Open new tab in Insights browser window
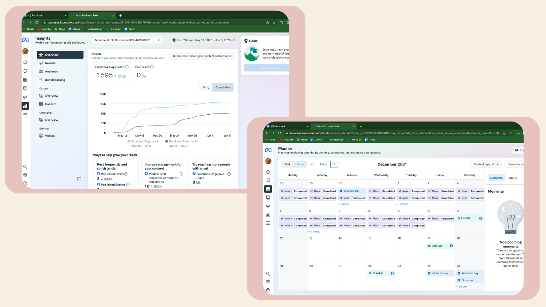The width and height of the screenshot is (546, 307). pyautogui.click(x=120, y=16)
